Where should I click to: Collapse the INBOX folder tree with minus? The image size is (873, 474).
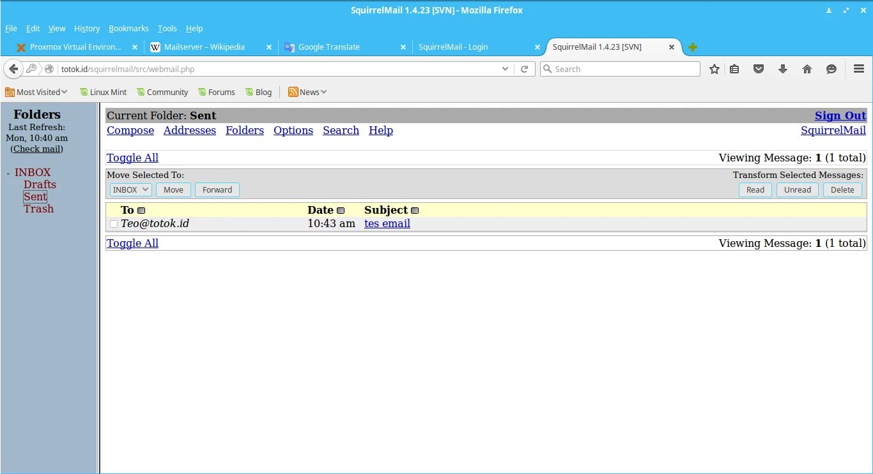click(x=8, y=173)
